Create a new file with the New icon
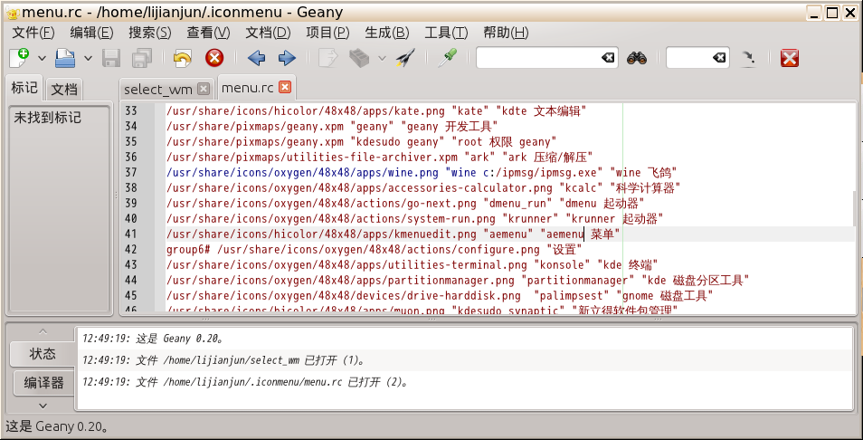The height and width of the screenshot is (440, 863). (19, 58)
